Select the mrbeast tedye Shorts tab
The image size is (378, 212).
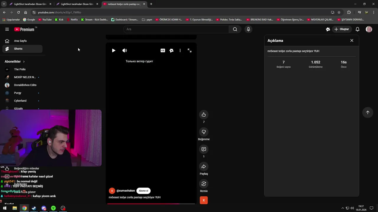(x=124, y=4)
